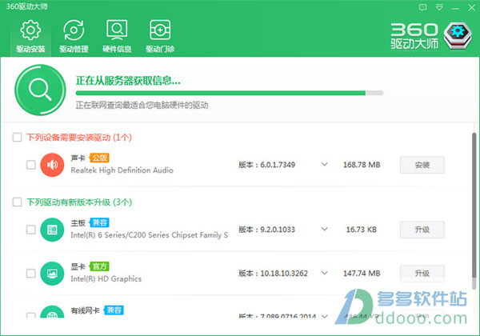Open the title bar dropdown menu icon
This screenshot has width=480, height=336.
tap(439, 7)
